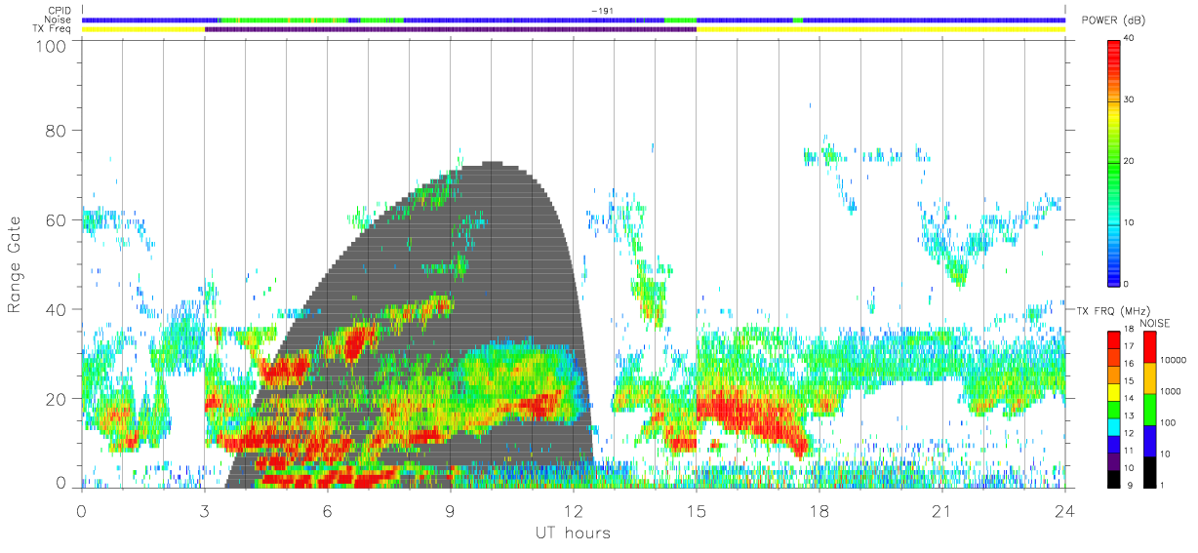Click the '12' tick on the UT hours axis
This screenshot has height=553, width=1198.
[x=573, y=510]
